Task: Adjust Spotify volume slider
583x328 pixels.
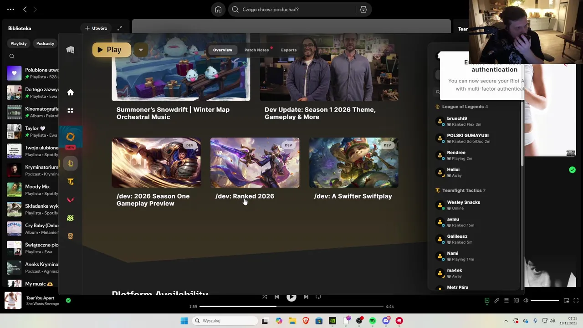Action: pos(545,301)
